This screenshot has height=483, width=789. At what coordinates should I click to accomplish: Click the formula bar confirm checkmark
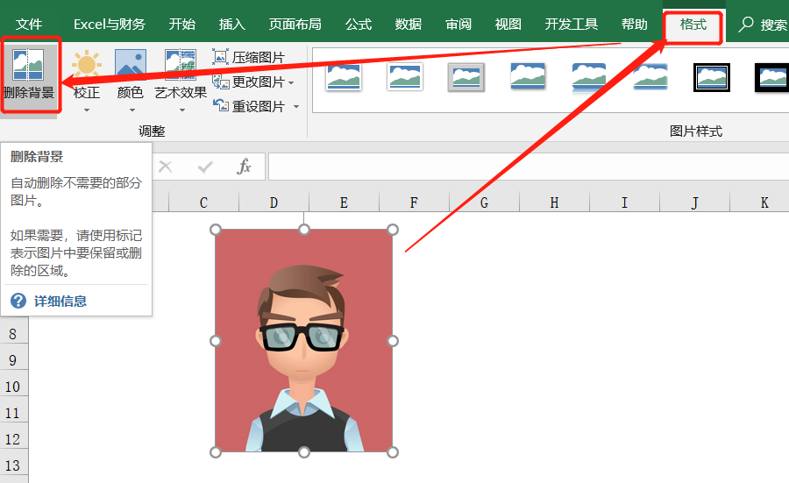tap(205, 167)
